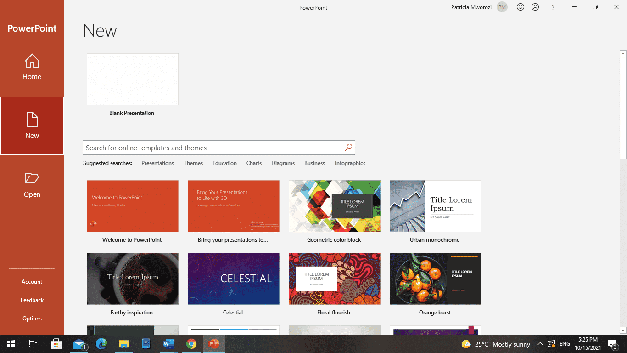Create a Blank Presentation
The height and width of the screenshot is (353, 627).
(132, 79)
